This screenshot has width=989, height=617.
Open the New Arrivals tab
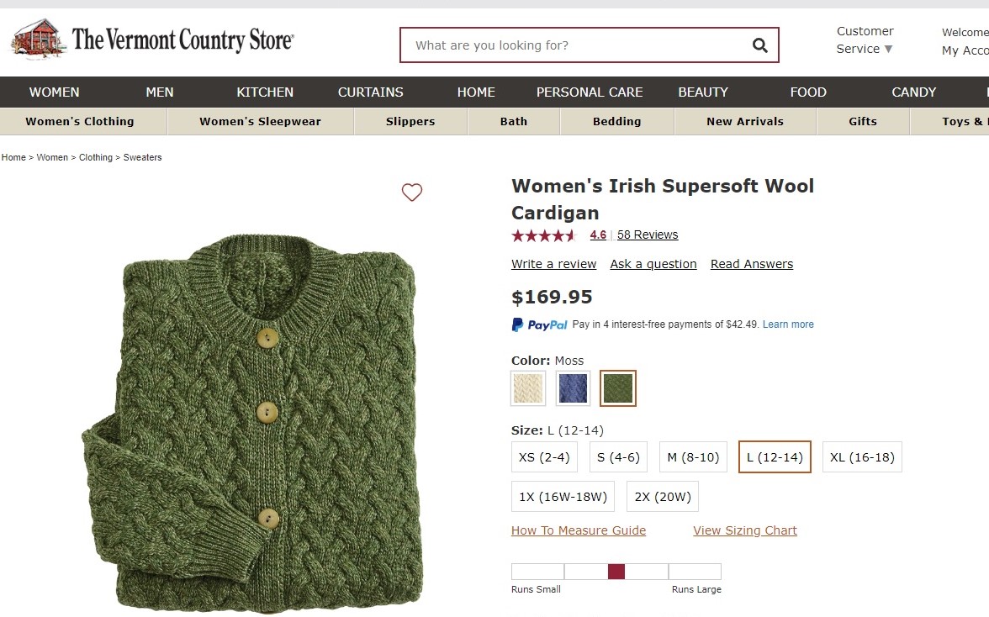click(744, 122)
